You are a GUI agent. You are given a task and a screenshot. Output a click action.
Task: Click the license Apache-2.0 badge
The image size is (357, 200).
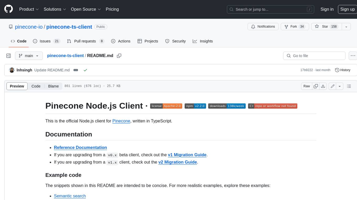click(166, 106)
